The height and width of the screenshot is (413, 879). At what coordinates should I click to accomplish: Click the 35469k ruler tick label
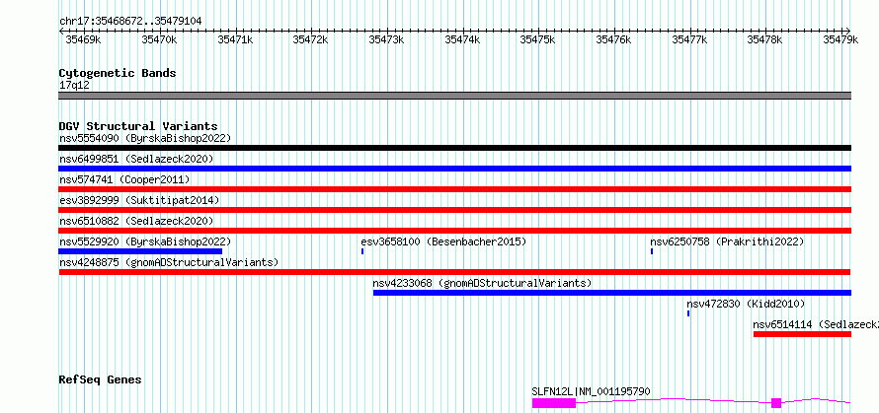[83, 39]
